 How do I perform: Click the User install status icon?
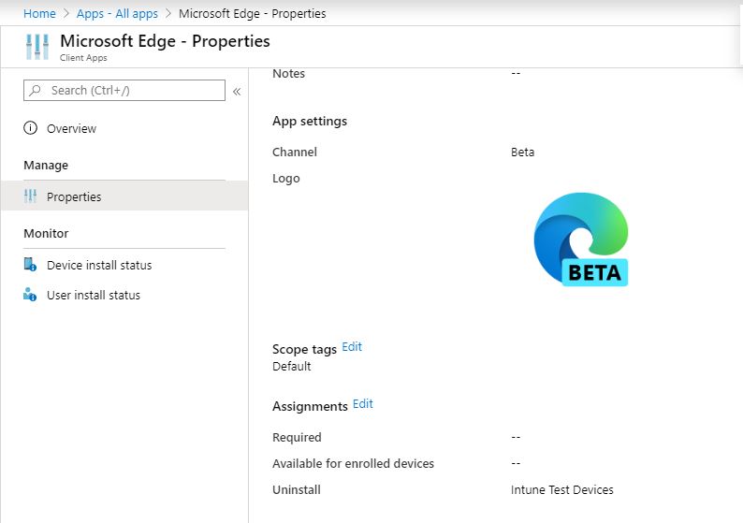pyautogui.click(x=31, y=295)
